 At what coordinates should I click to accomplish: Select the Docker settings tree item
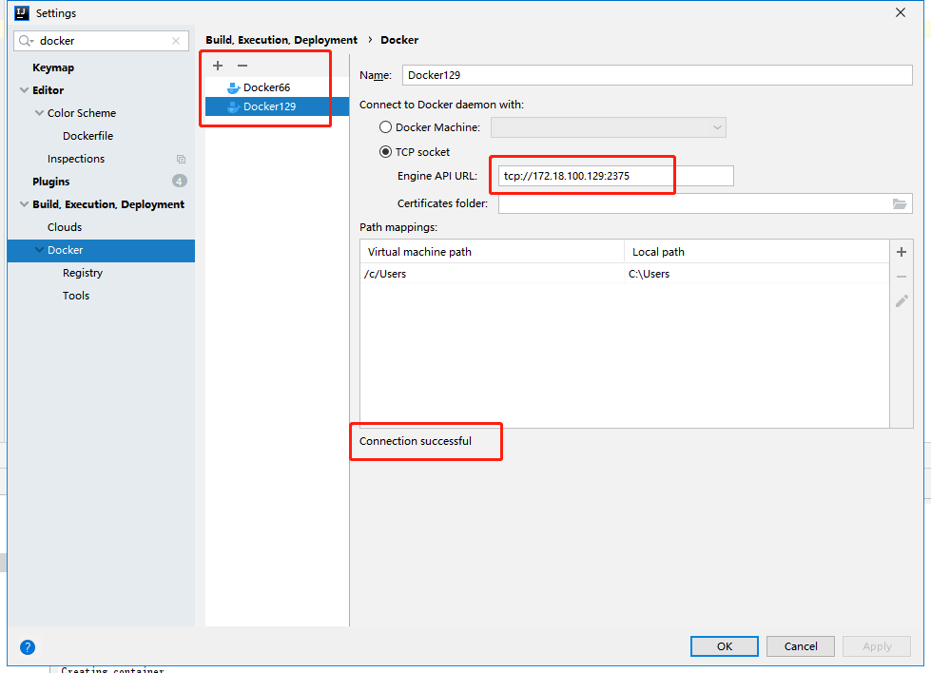coord(101,250)
